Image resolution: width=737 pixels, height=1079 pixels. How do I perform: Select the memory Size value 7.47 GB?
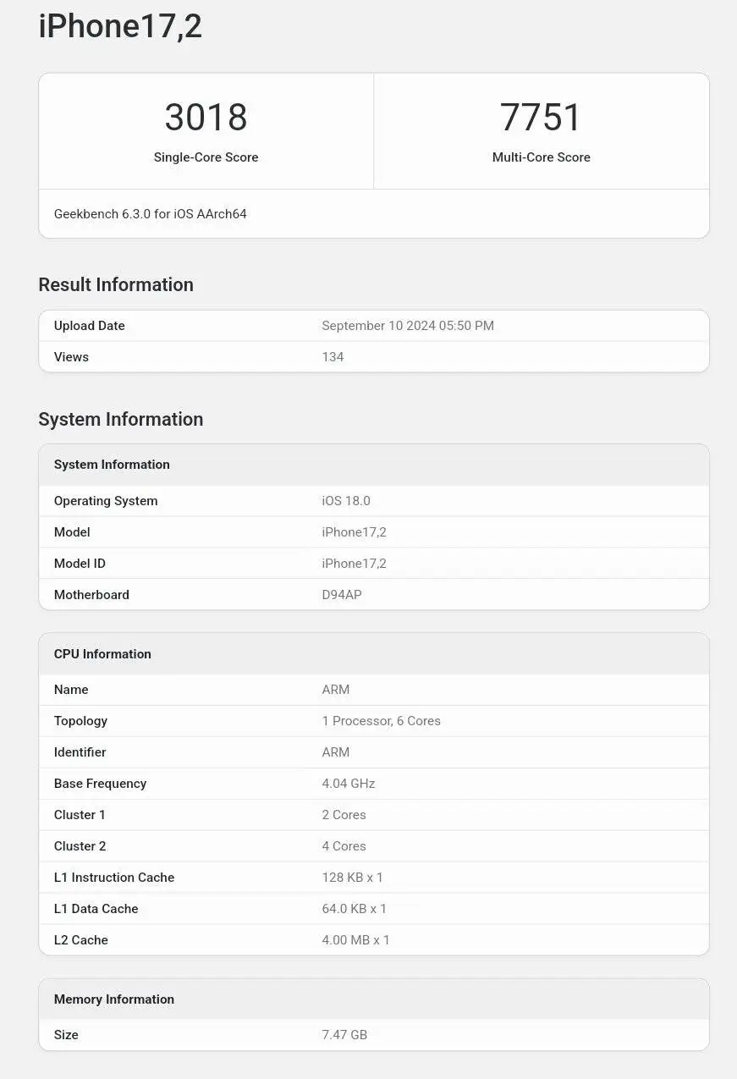coord(344,1034)
